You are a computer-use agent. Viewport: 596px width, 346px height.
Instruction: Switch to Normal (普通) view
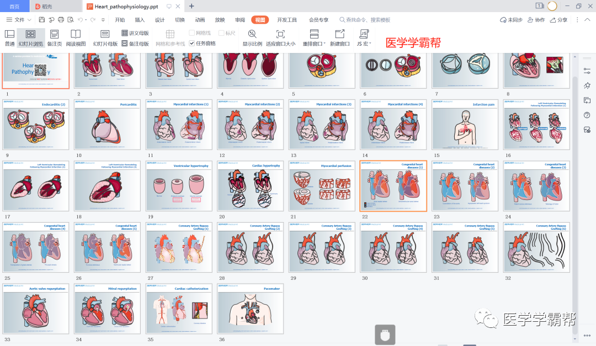pyautogui.click(x=9, y=38)
